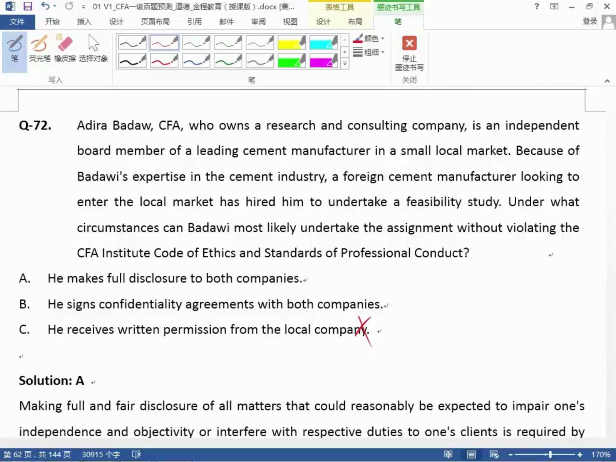Viewport: 616px width, 462px height.
Task: Open Help with the question mark icon
Action: (x=536, y=6)
